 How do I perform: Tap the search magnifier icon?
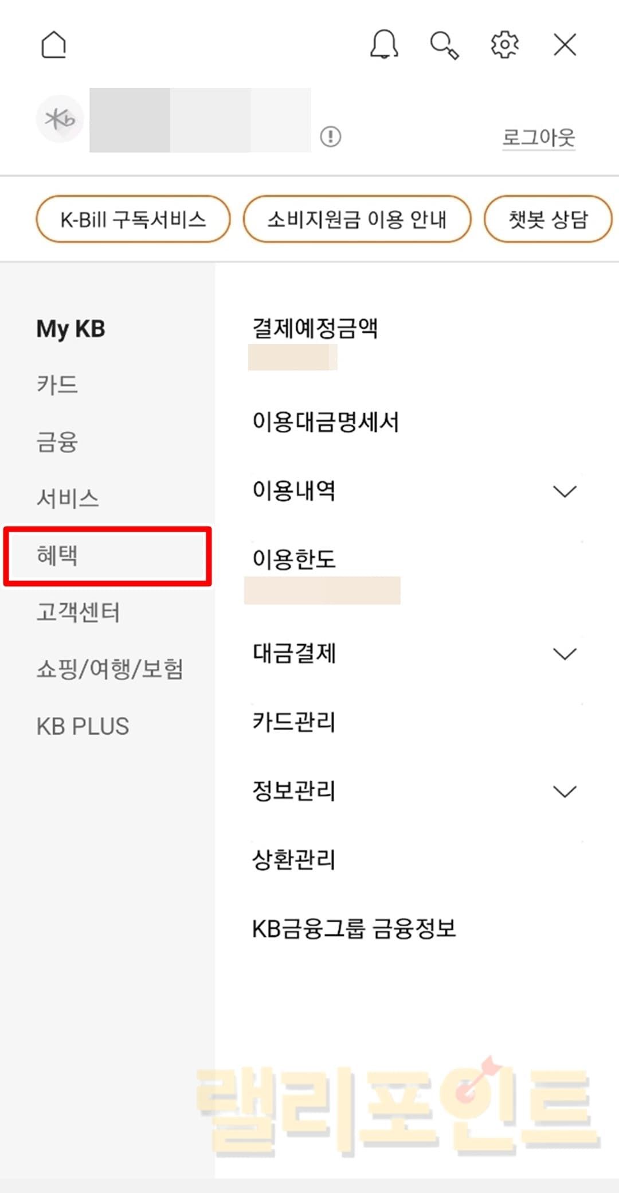[x=445, y=45]
